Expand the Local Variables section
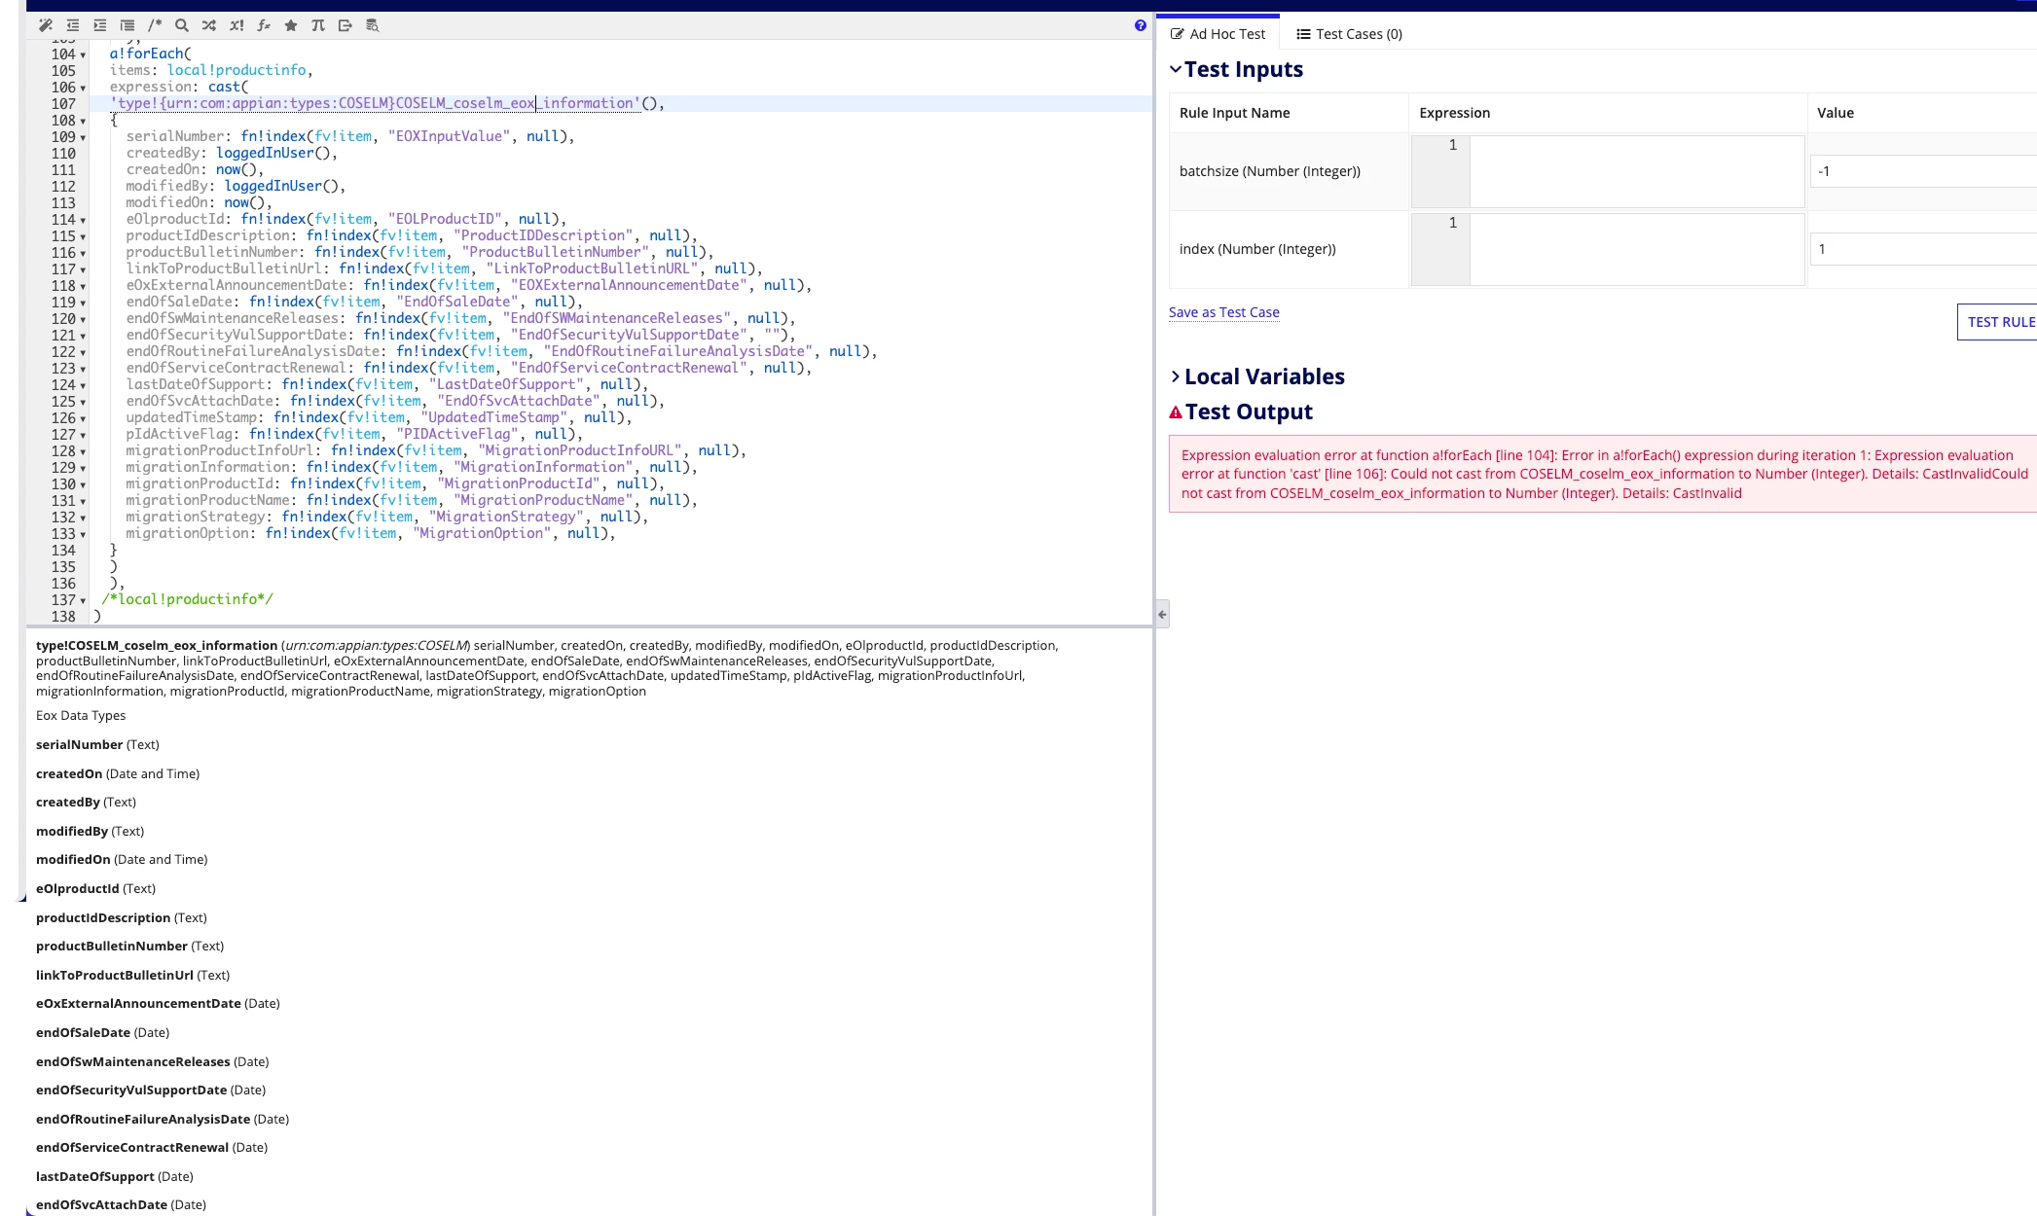 1176,376
